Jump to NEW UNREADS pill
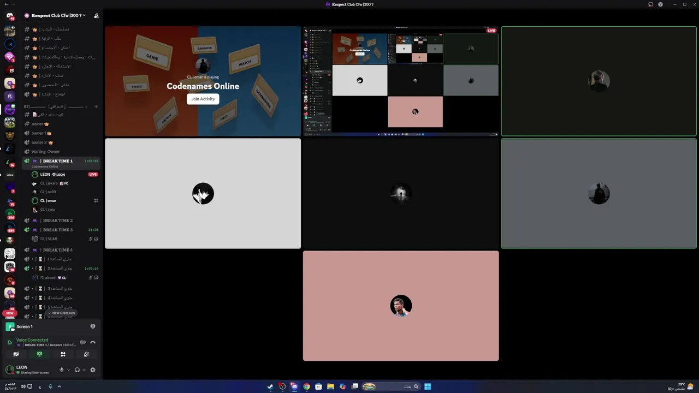This screenshot has width=699, height=393. pos(62,313)
